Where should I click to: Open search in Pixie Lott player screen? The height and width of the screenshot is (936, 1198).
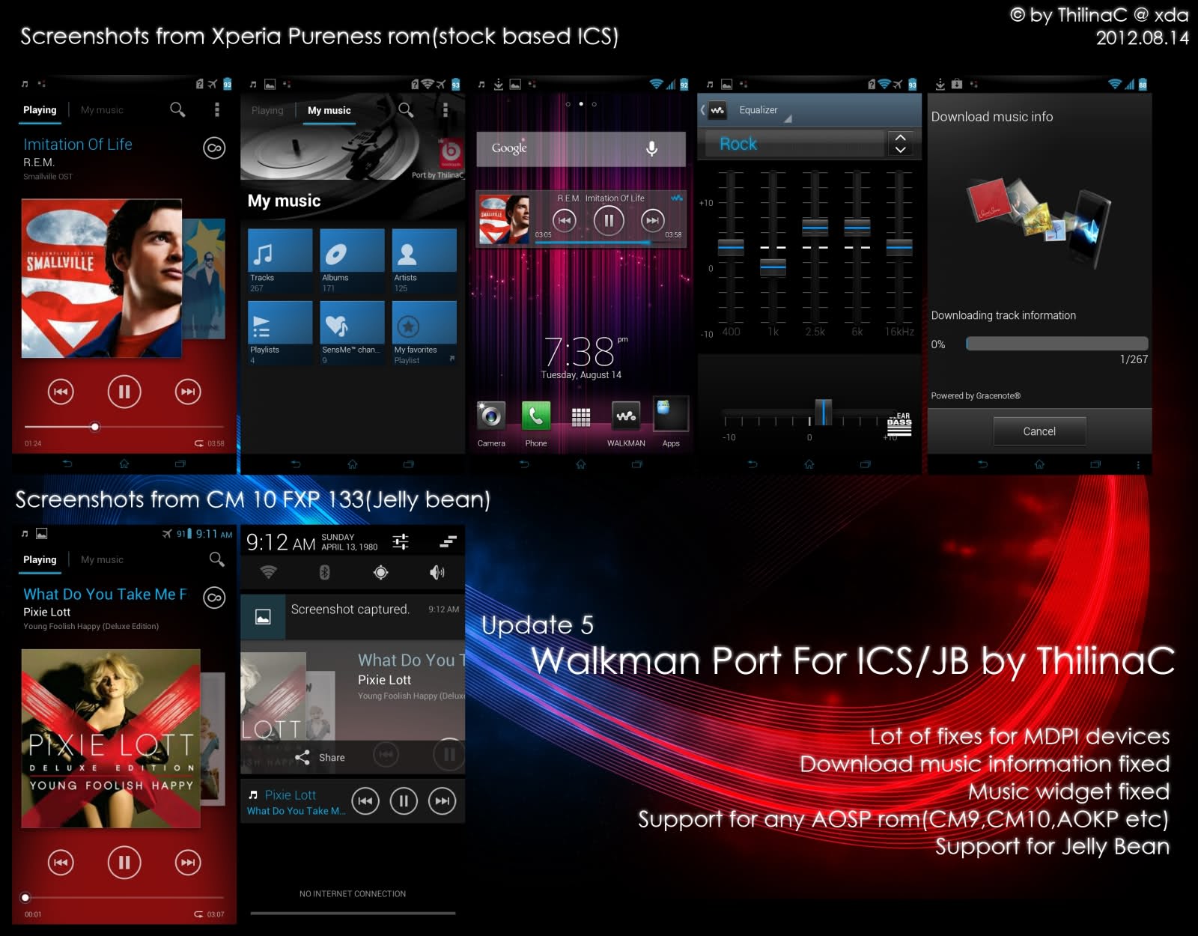click(x=217, y=559)
